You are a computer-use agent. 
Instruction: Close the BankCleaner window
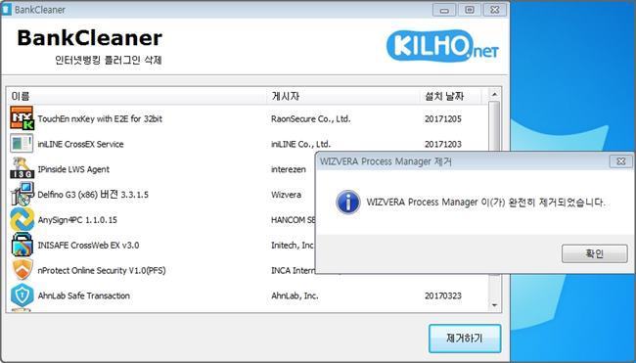(x=495, y=10)
